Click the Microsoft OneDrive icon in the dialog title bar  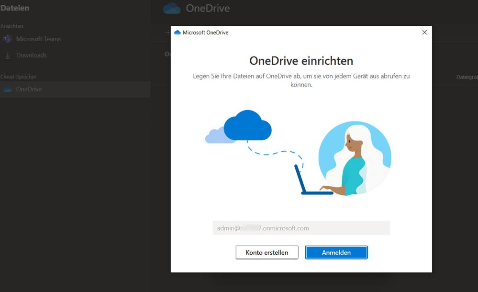(x=178, y=32)
